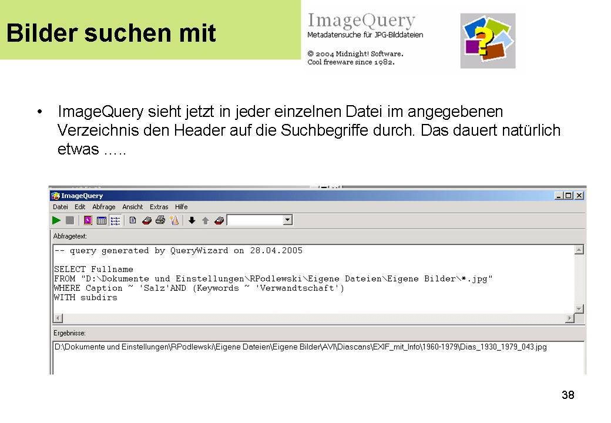611x423 pixels.
Task: Open the toolbar combo box dropdown
Action: click(287, 220)
